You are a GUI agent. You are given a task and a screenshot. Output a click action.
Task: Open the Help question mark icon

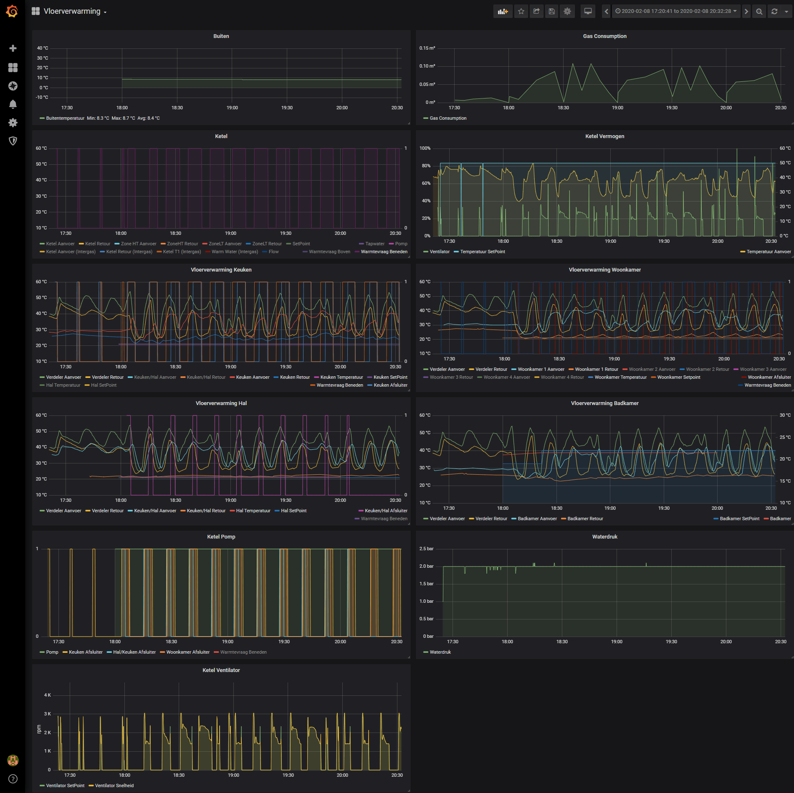(13, 779)
